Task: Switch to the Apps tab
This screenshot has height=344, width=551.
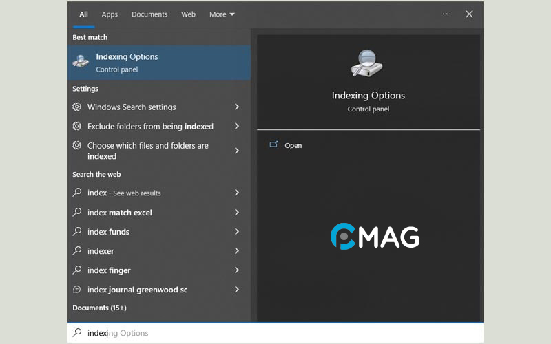Action: point(110,14)
